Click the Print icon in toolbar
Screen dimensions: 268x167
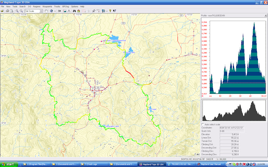[x=7, y=11]
